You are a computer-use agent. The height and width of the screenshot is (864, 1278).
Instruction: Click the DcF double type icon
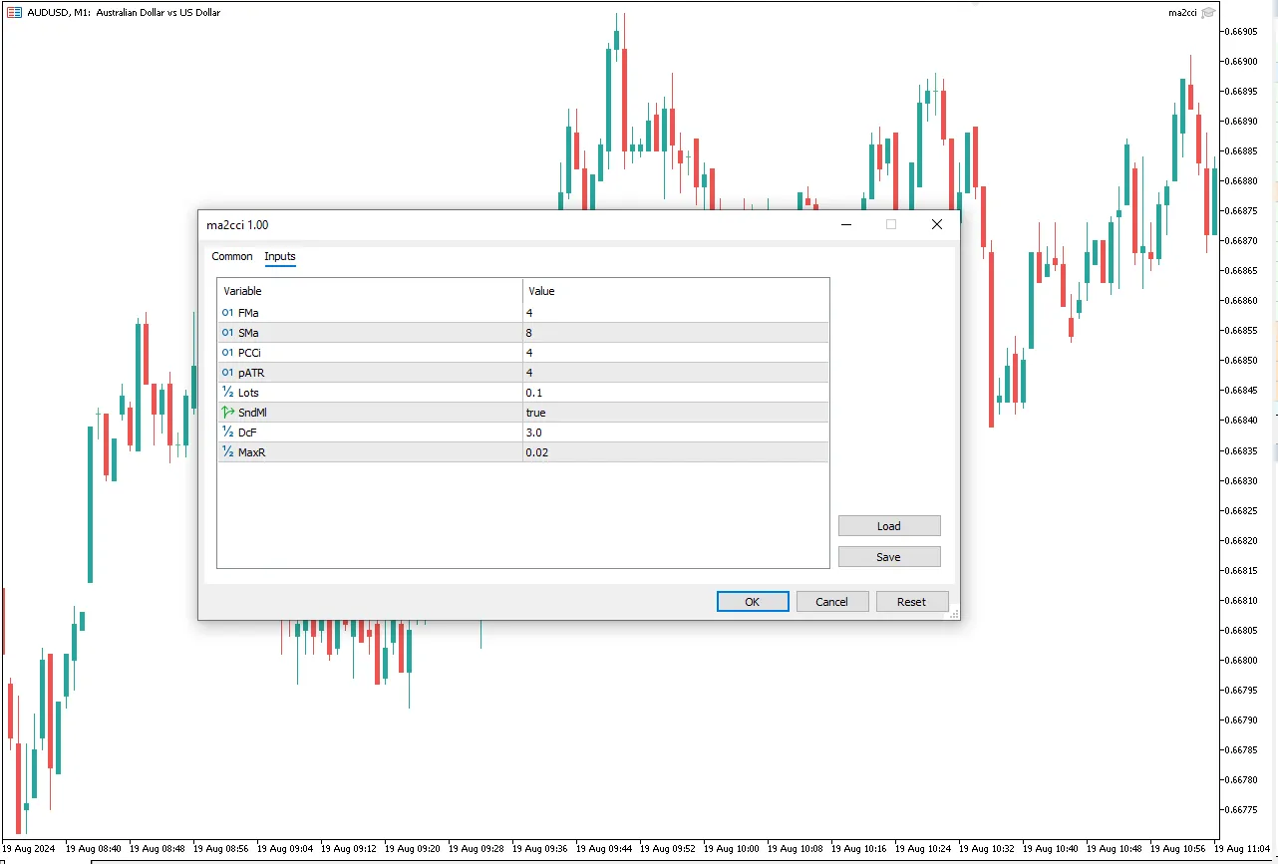227,432
